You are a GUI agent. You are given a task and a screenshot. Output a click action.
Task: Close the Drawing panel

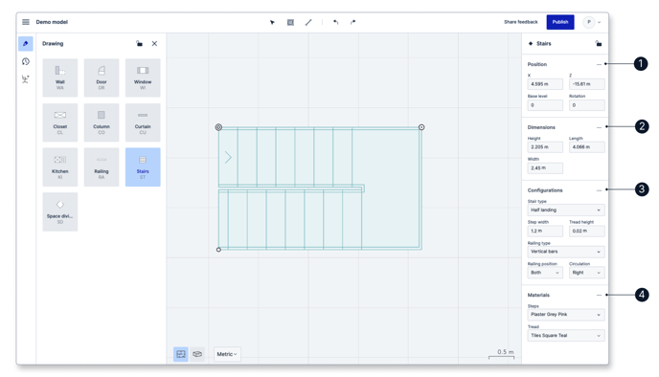tap(154, 43)
